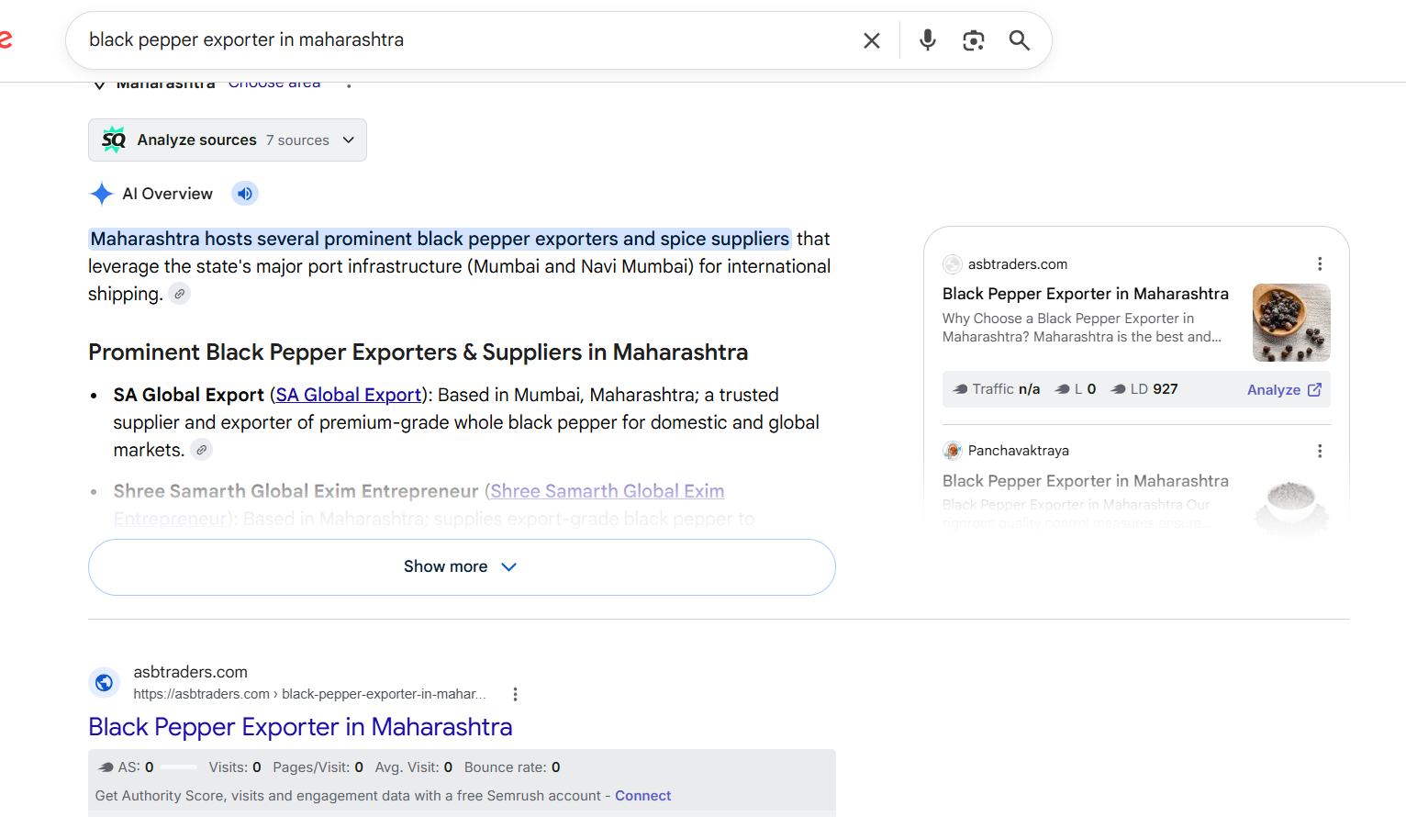Click the Panchavaktraya favicon in the source card
Screen dimensions: 1406x817
(953, 451)
